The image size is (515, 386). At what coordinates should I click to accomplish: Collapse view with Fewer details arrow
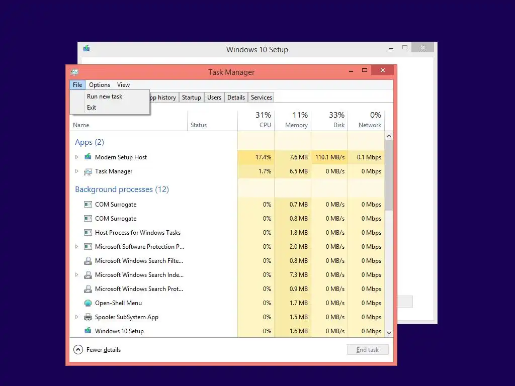click(78, 350)
